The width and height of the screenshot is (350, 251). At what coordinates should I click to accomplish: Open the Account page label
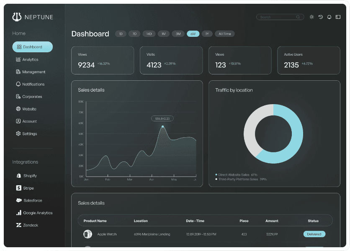click(x=29, y=121)
